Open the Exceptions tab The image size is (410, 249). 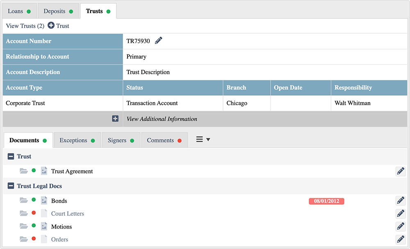(x=77, y=140)
